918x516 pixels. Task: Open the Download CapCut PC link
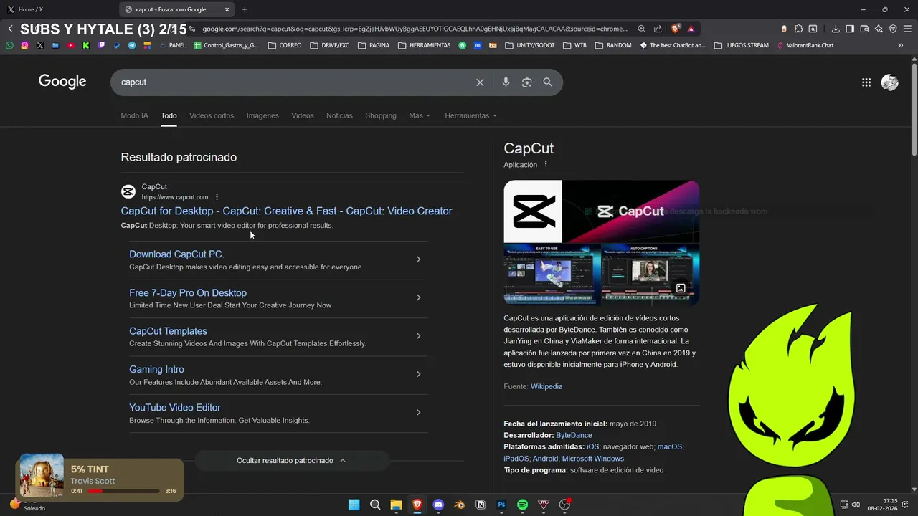[x=176, y=254]
